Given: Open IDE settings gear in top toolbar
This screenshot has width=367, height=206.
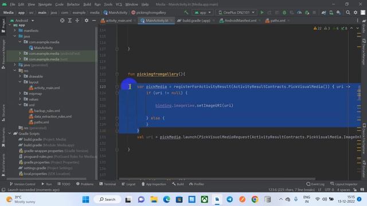Looking at the screenshot, I should click(x=356, y=13).
